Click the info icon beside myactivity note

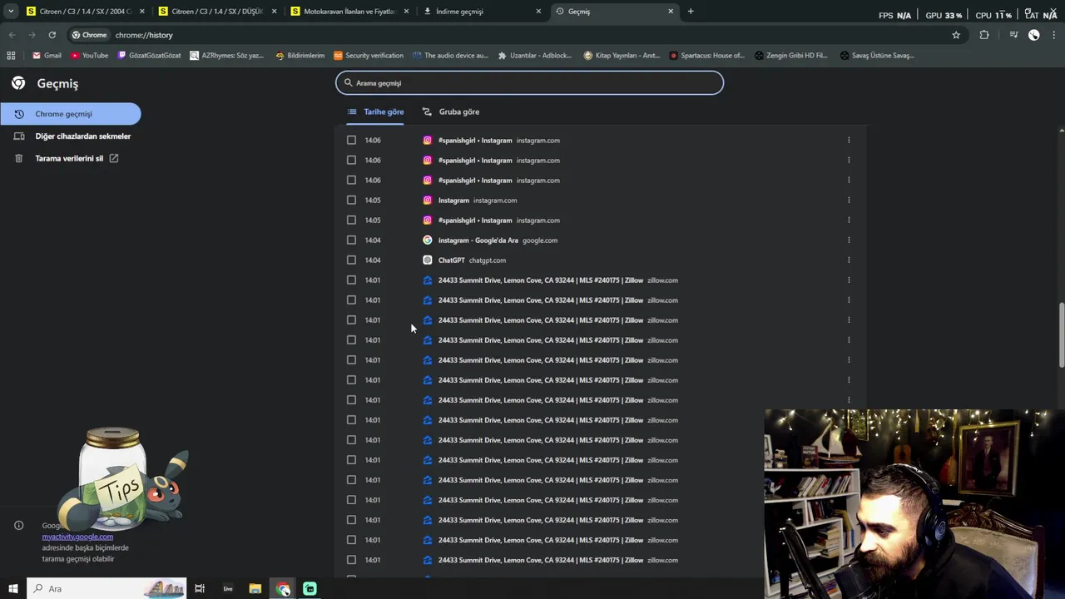click(18, 525)
